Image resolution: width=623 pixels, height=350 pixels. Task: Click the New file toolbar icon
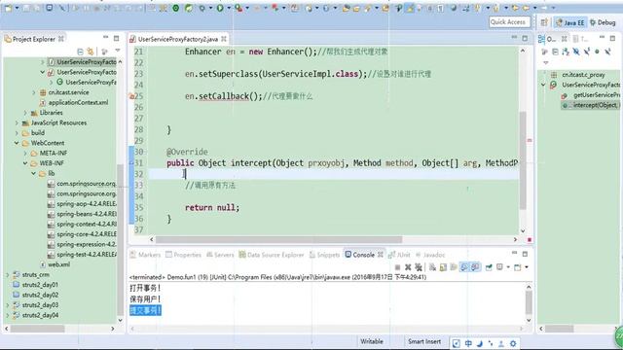[x=8, y=8]
